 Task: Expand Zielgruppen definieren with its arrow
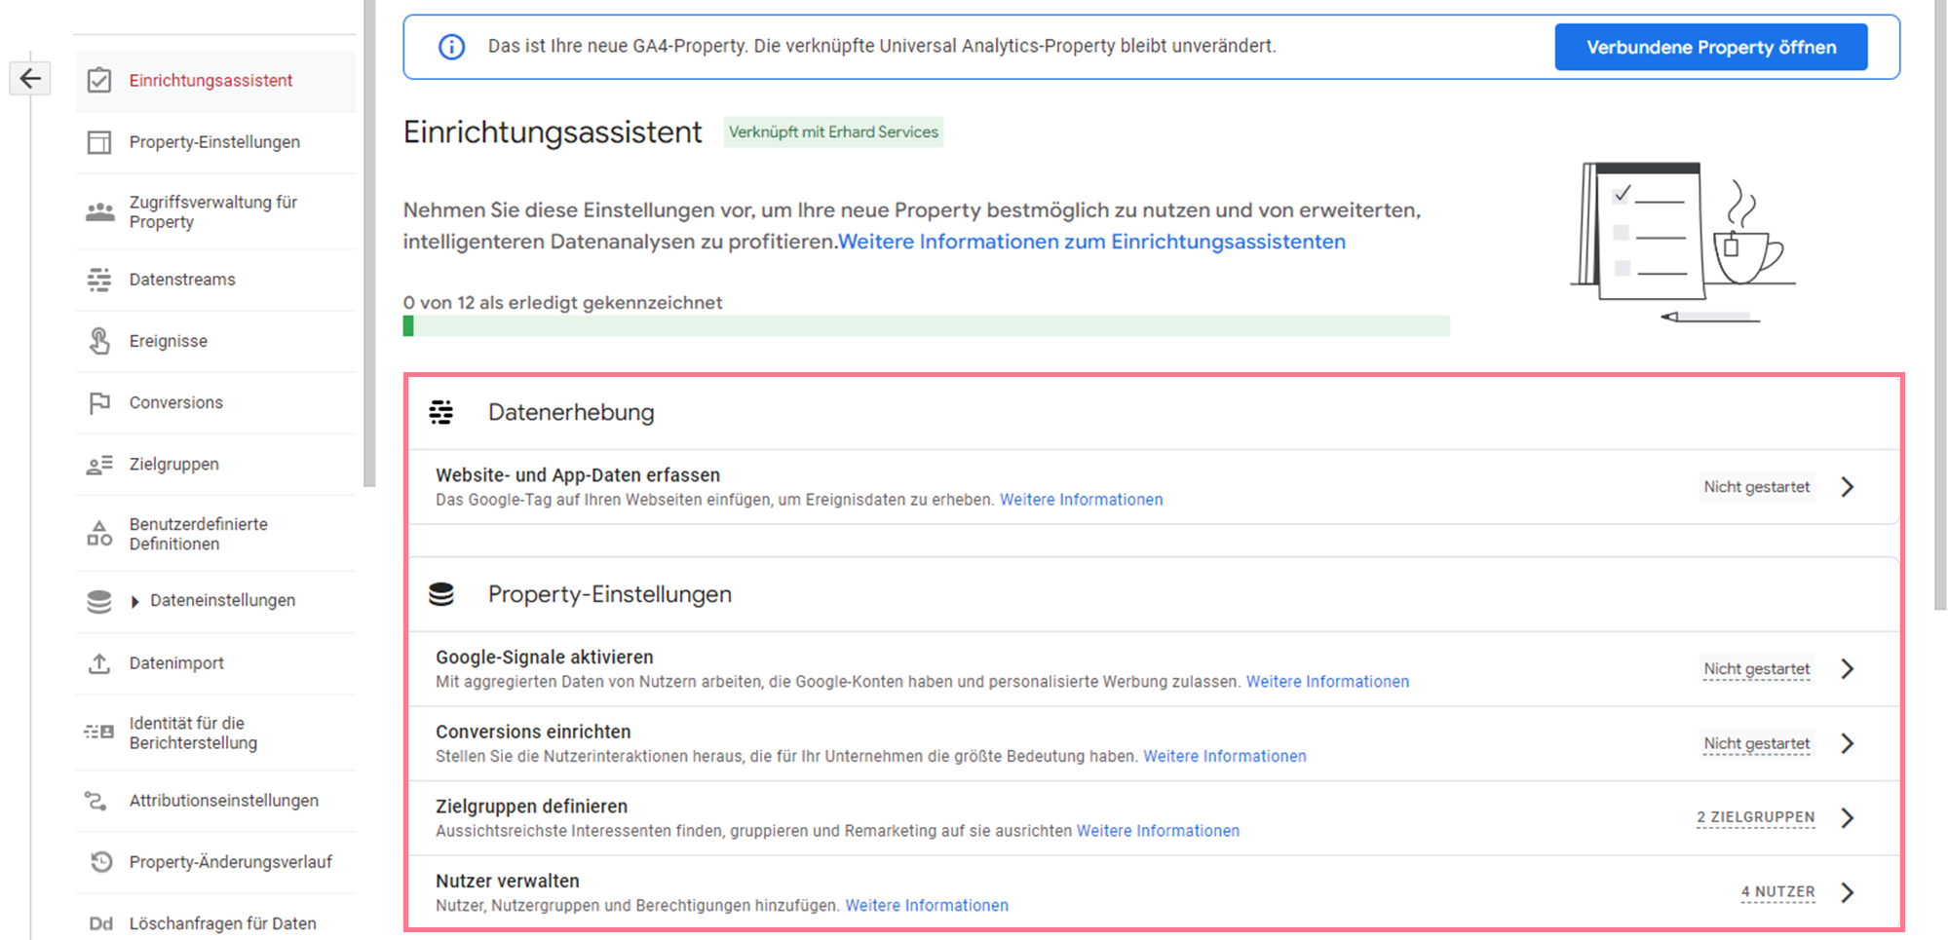click(1847, 817)
